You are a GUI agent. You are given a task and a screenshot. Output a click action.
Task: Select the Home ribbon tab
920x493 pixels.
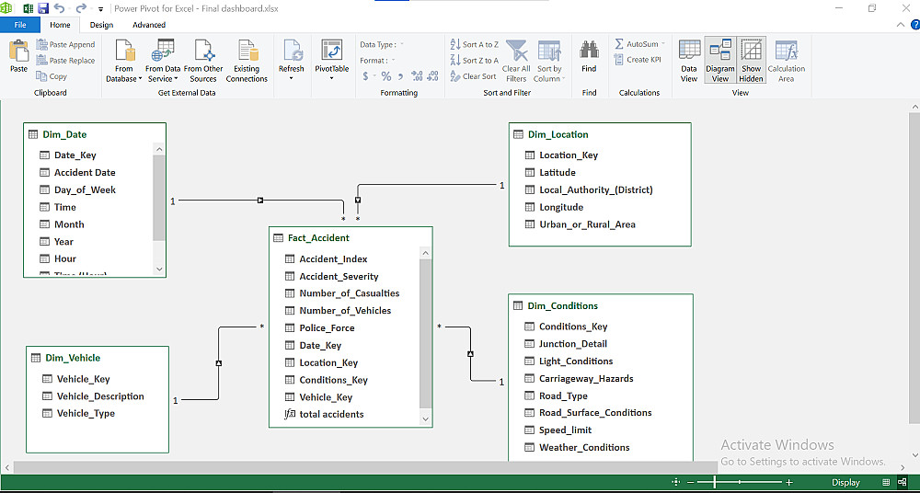pyautogui.click(x=60, y=25)
